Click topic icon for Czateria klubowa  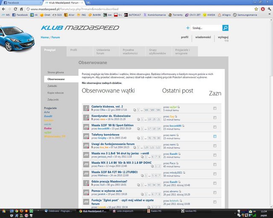[x=86, y=108]
